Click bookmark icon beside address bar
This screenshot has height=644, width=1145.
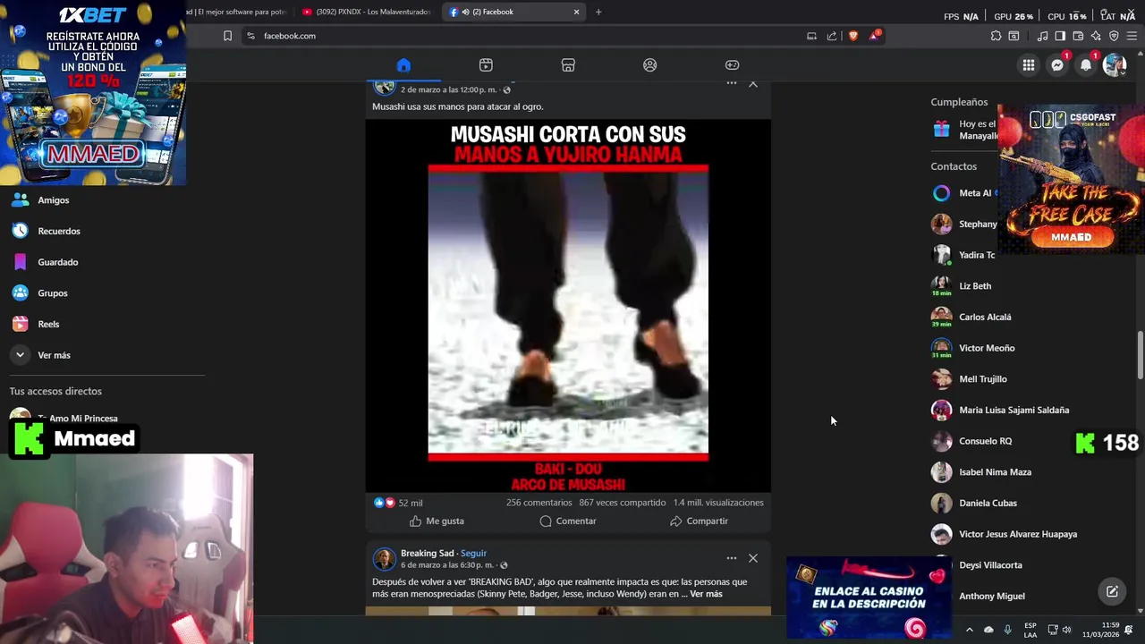point(227,36)
